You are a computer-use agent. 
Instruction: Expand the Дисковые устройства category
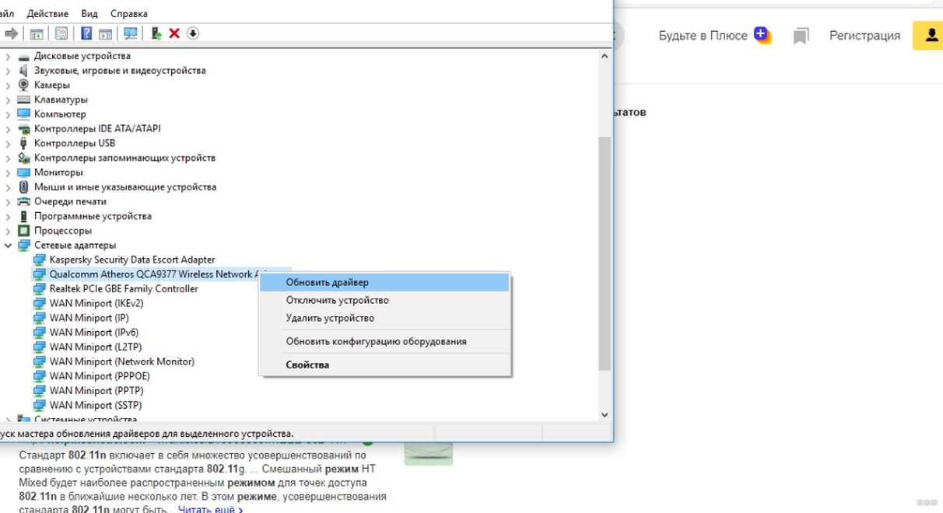pyautogui.click(x=8, y=56)
